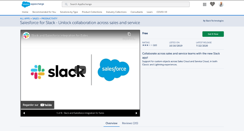Open Solutions by Type menu
Viewport: 244px width, 131px height.
click(69, 12)
